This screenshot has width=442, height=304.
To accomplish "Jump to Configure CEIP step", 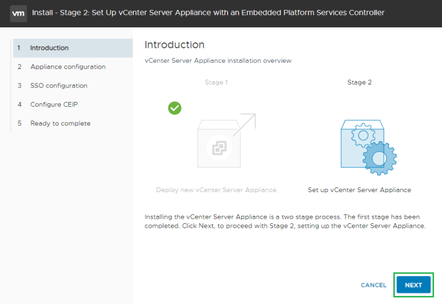I will click(53, 104).
